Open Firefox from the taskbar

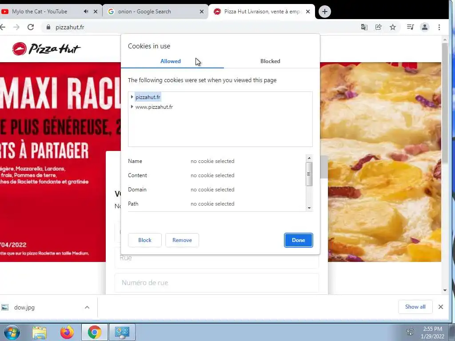coord(67,332)
